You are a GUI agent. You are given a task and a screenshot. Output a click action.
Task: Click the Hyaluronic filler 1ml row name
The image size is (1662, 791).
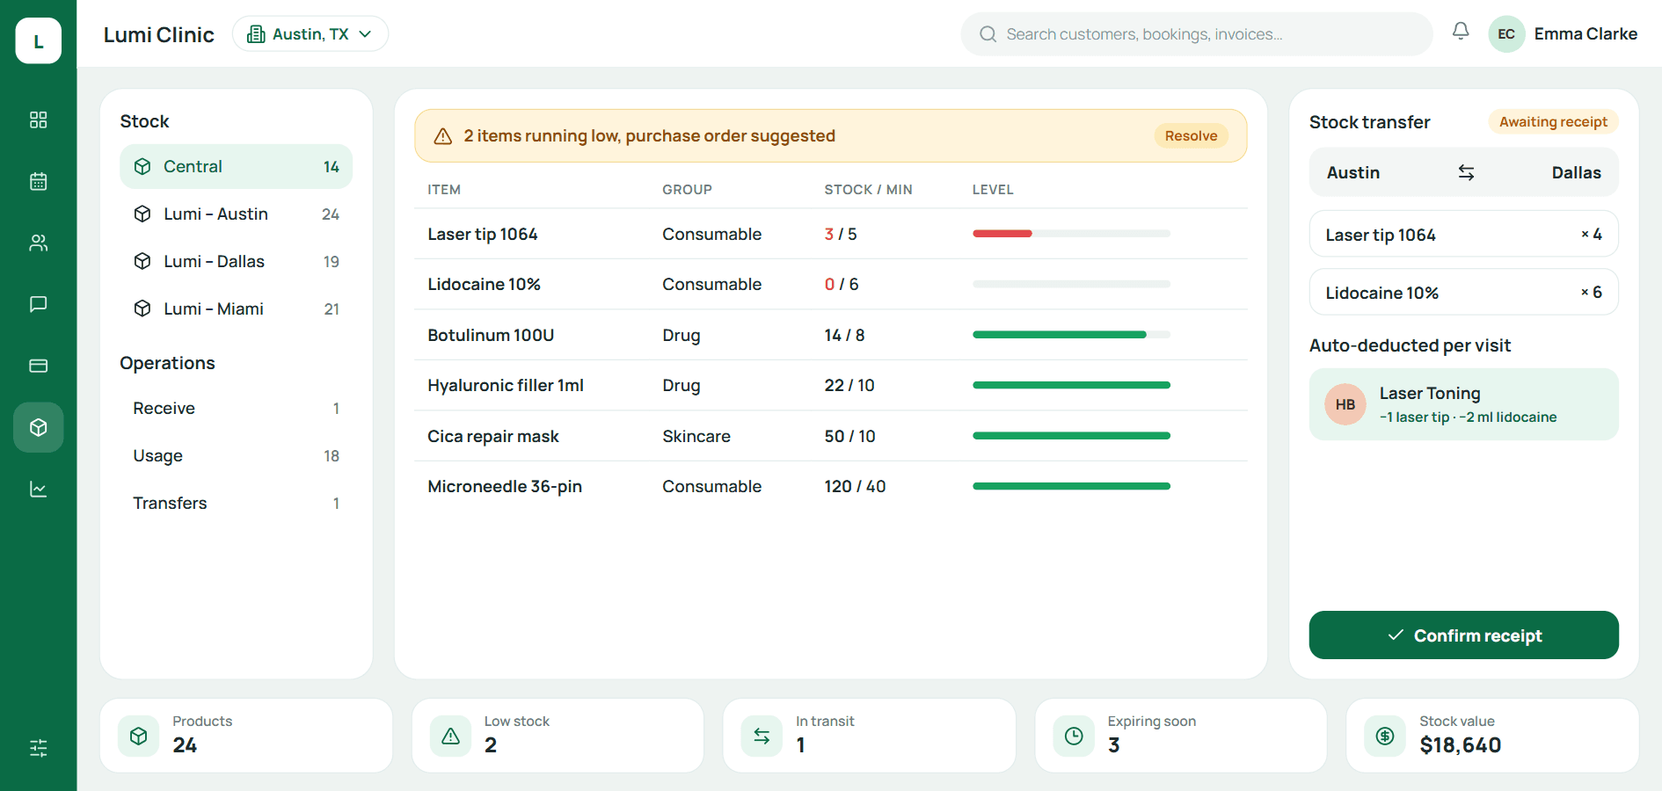[x=506, y=386]
